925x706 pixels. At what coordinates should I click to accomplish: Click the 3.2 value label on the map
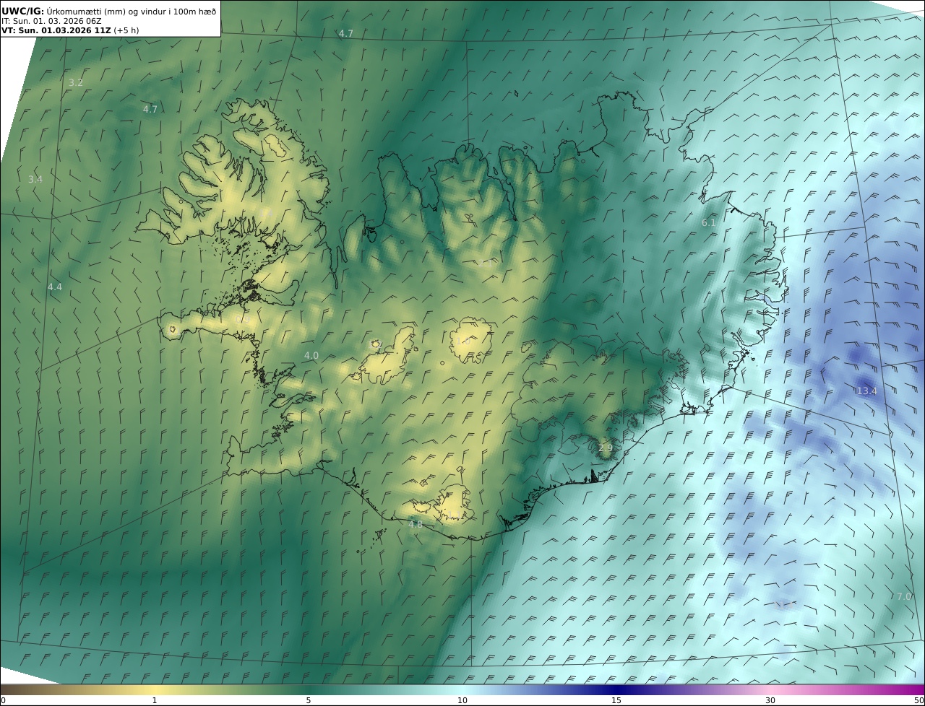(x=76, y=83)
